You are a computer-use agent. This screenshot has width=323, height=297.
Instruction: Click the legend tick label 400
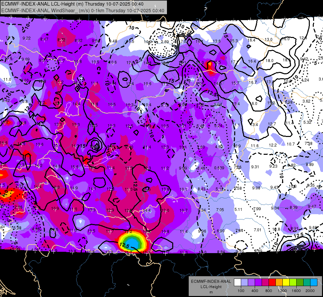click(x=255, y=291)
